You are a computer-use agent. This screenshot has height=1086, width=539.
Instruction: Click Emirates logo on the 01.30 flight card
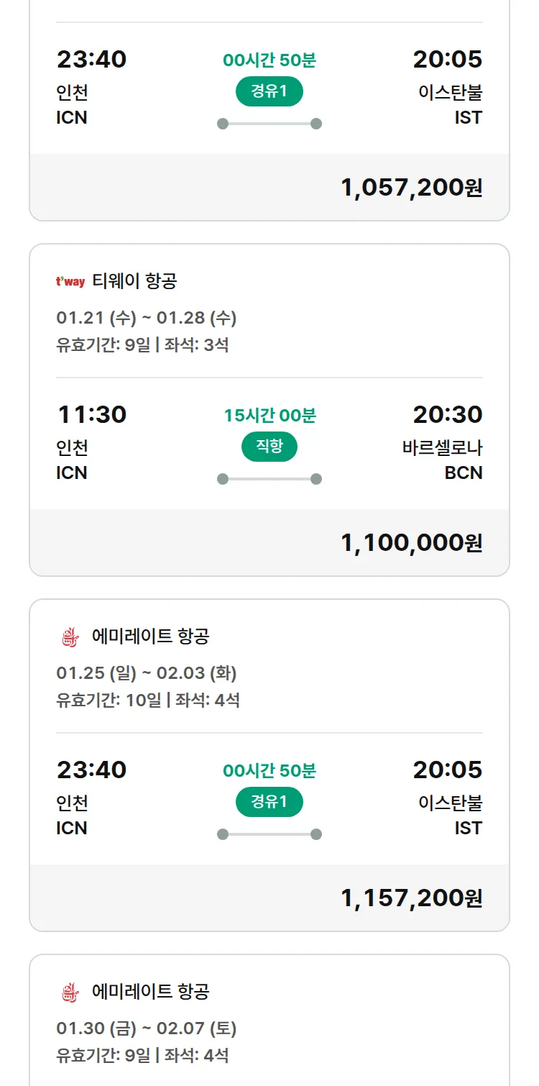point(70,992)
